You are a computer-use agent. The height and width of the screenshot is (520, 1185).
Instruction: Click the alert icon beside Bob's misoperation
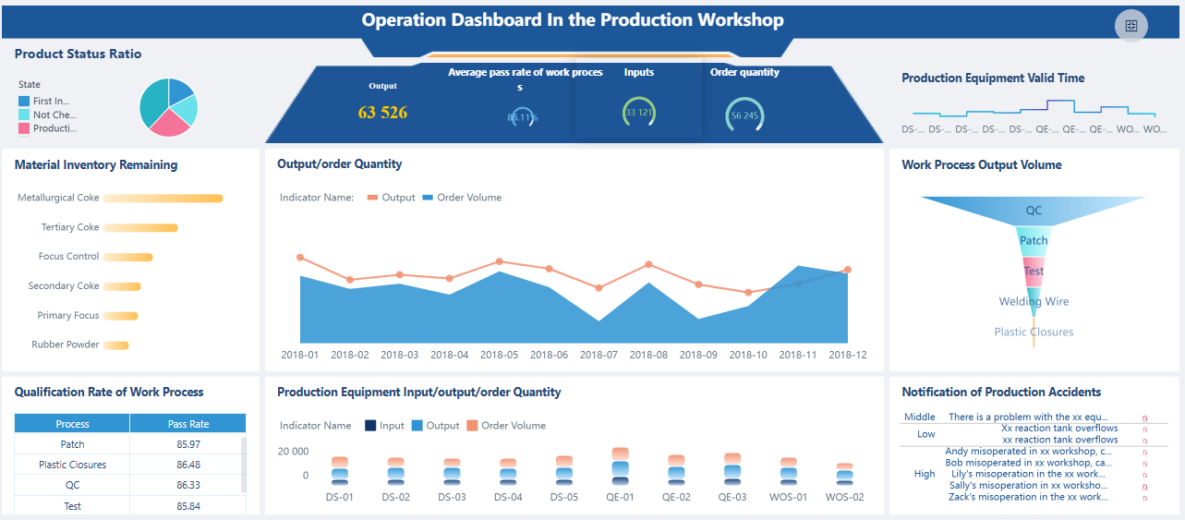pos(1145,463)
